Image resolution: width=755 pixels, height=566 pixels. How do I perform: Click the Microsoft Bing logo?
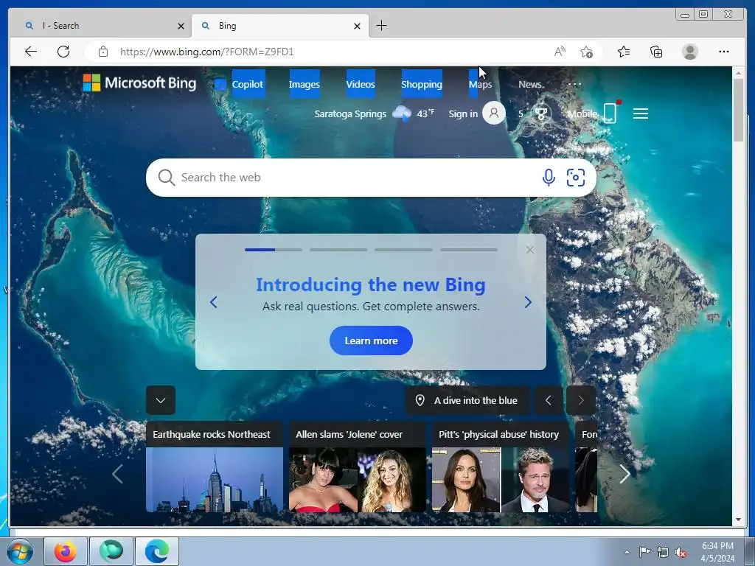tap(139, 83)
